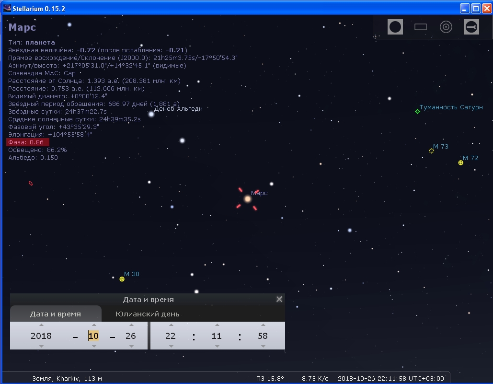Decrease the day with the down arrow

pos(130,346)
